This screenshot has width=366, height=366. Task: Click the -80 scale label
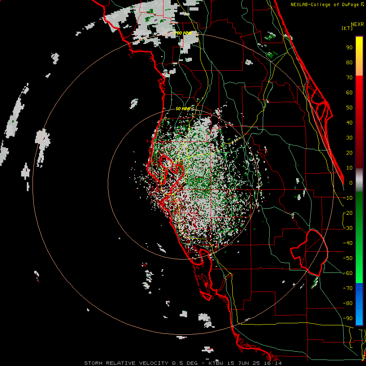click(x=348, y=303)
